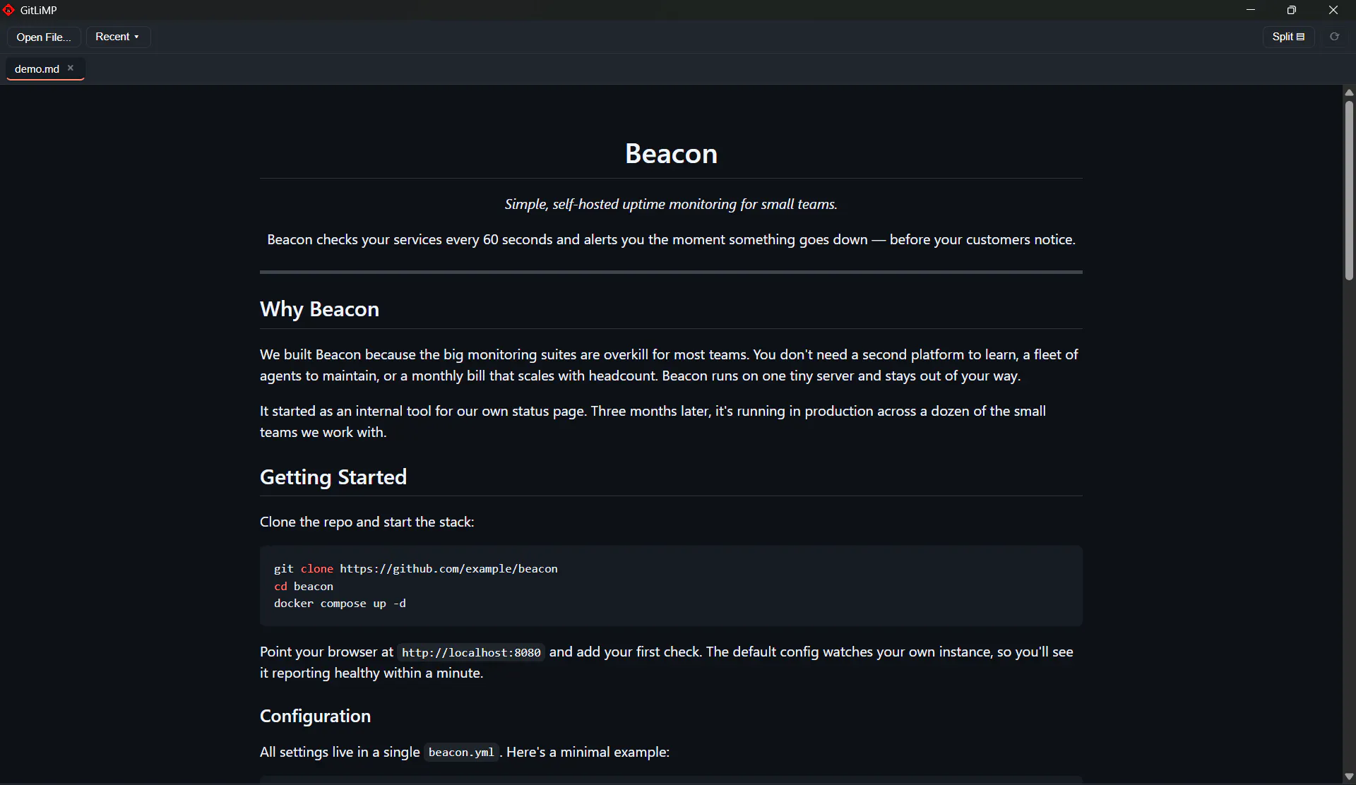Click the Why Beacon heading
The image size is (1356, 785).
[x=319, y=309]
